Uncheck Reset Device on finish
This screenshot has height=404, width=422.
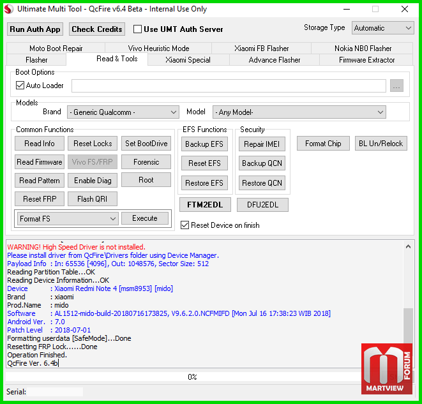tap(185, 225)
